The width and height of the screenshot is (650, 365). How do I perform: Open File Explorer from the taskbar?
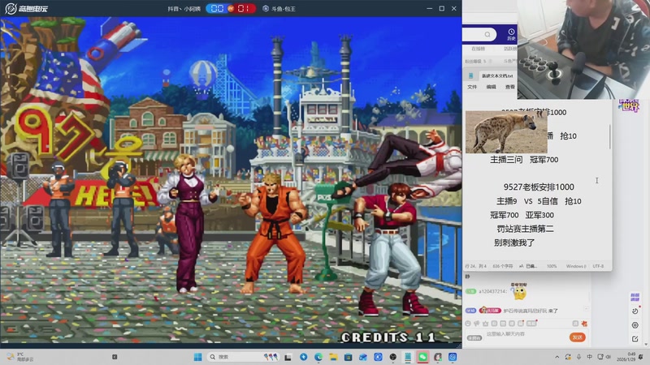[333, 357]
